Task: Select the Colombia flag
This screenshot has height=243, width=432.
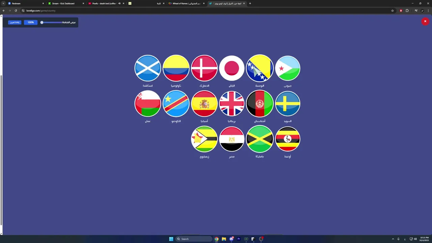Action: point(176,68)
